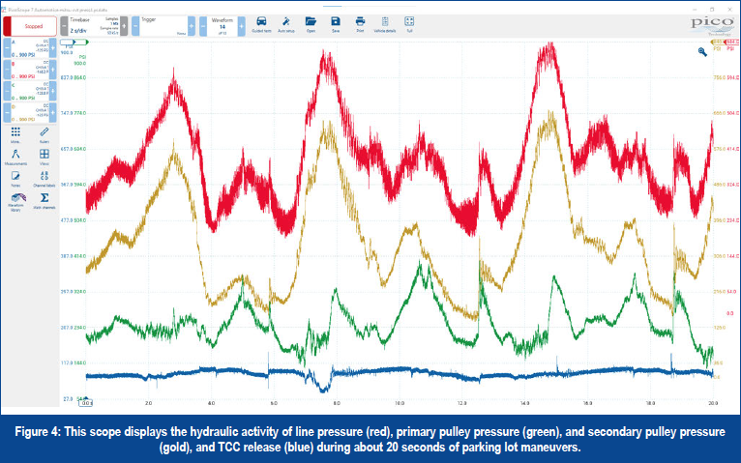Image resolution: width=741 pixels, height=463 pixels.
Task: Click blue channel A axis handle
Action: [x=67, y=43]
